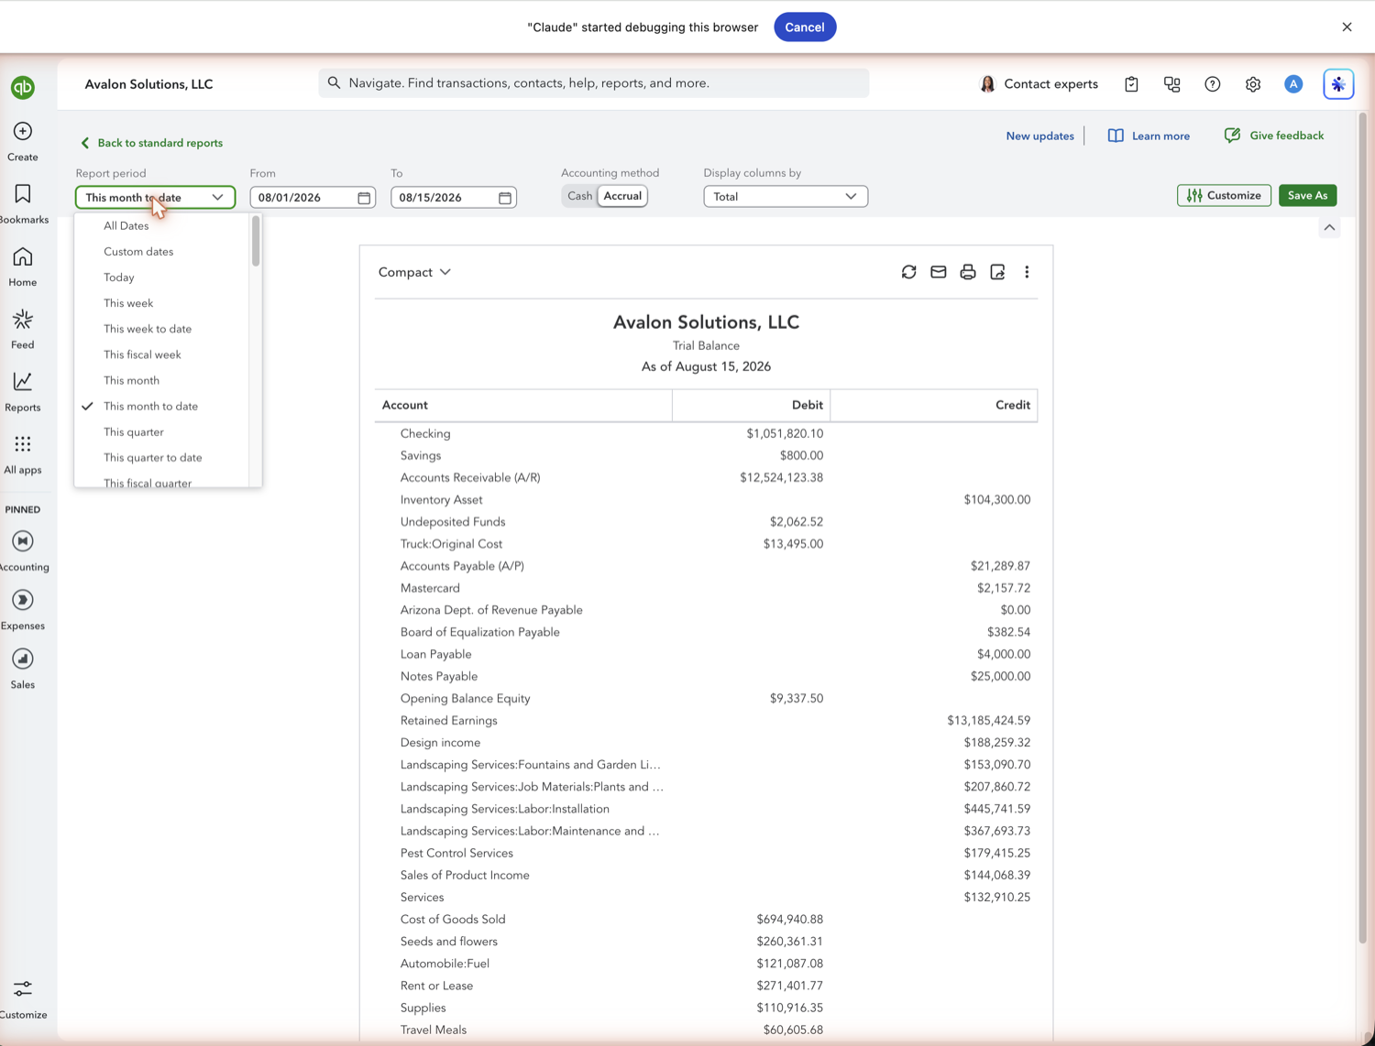The width and height of the screenshot is (1375, 1046).
Task: Click the Save As button
Action: click(1307, 195)
